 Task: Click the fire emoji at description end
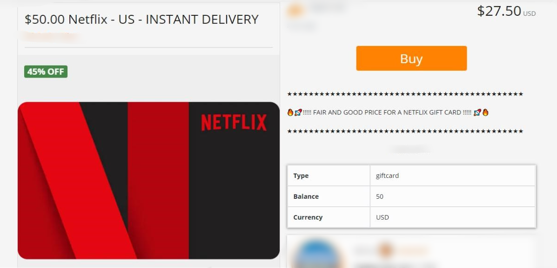485,113
